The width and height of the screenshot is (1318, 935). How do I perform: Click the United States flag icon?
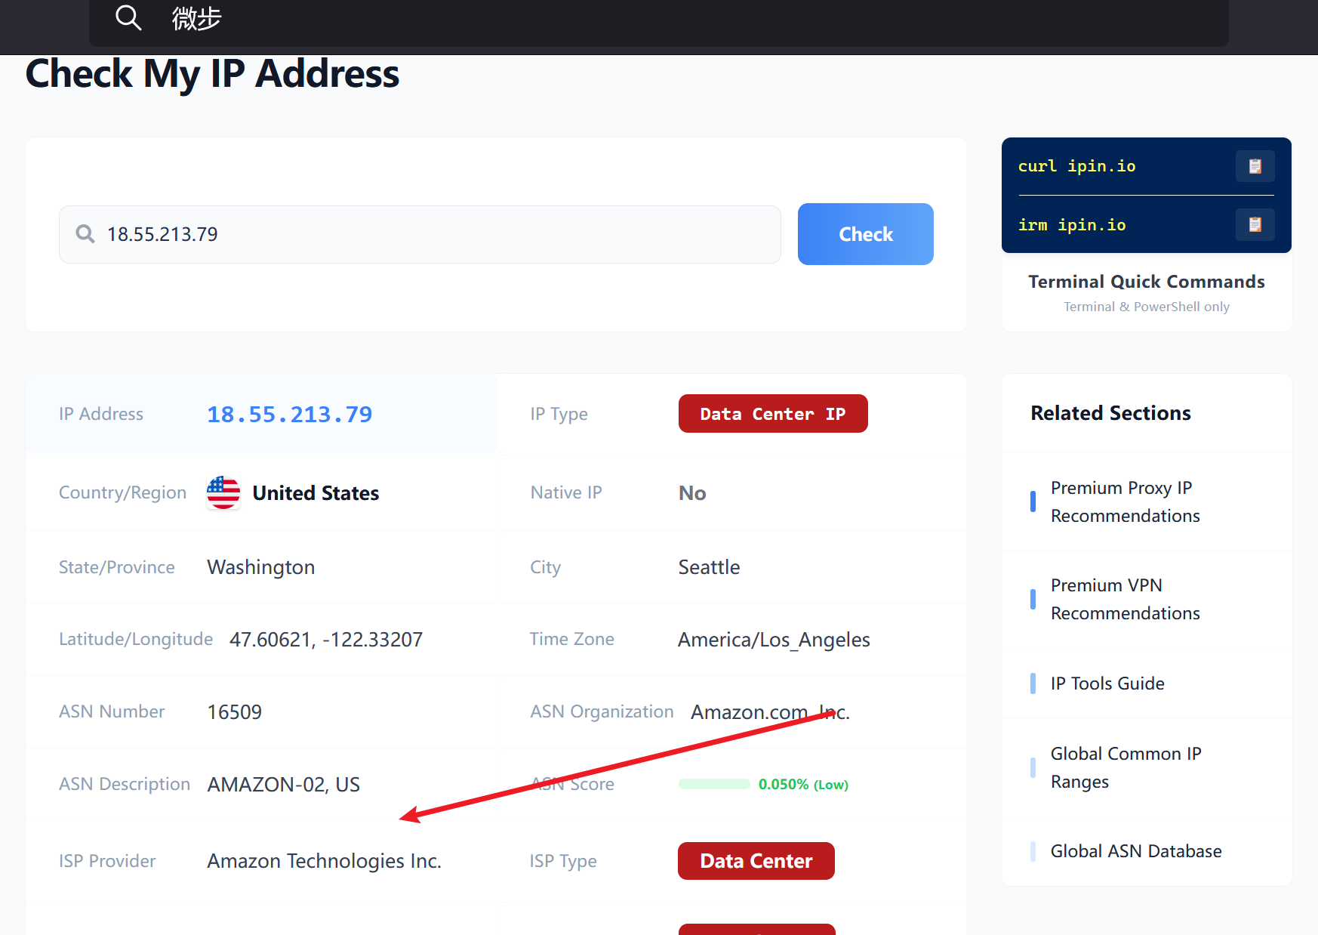[x=223, y=492]
